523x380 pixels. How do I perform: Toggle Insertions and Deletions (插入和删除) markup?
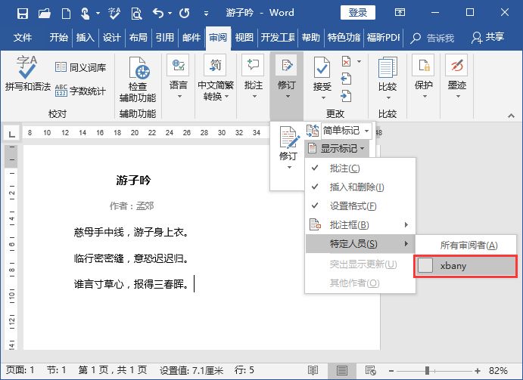360,187
